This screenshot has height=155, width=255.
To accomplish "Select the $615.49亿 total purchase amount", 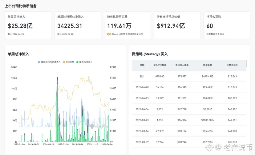I will [x=208, y=76].
